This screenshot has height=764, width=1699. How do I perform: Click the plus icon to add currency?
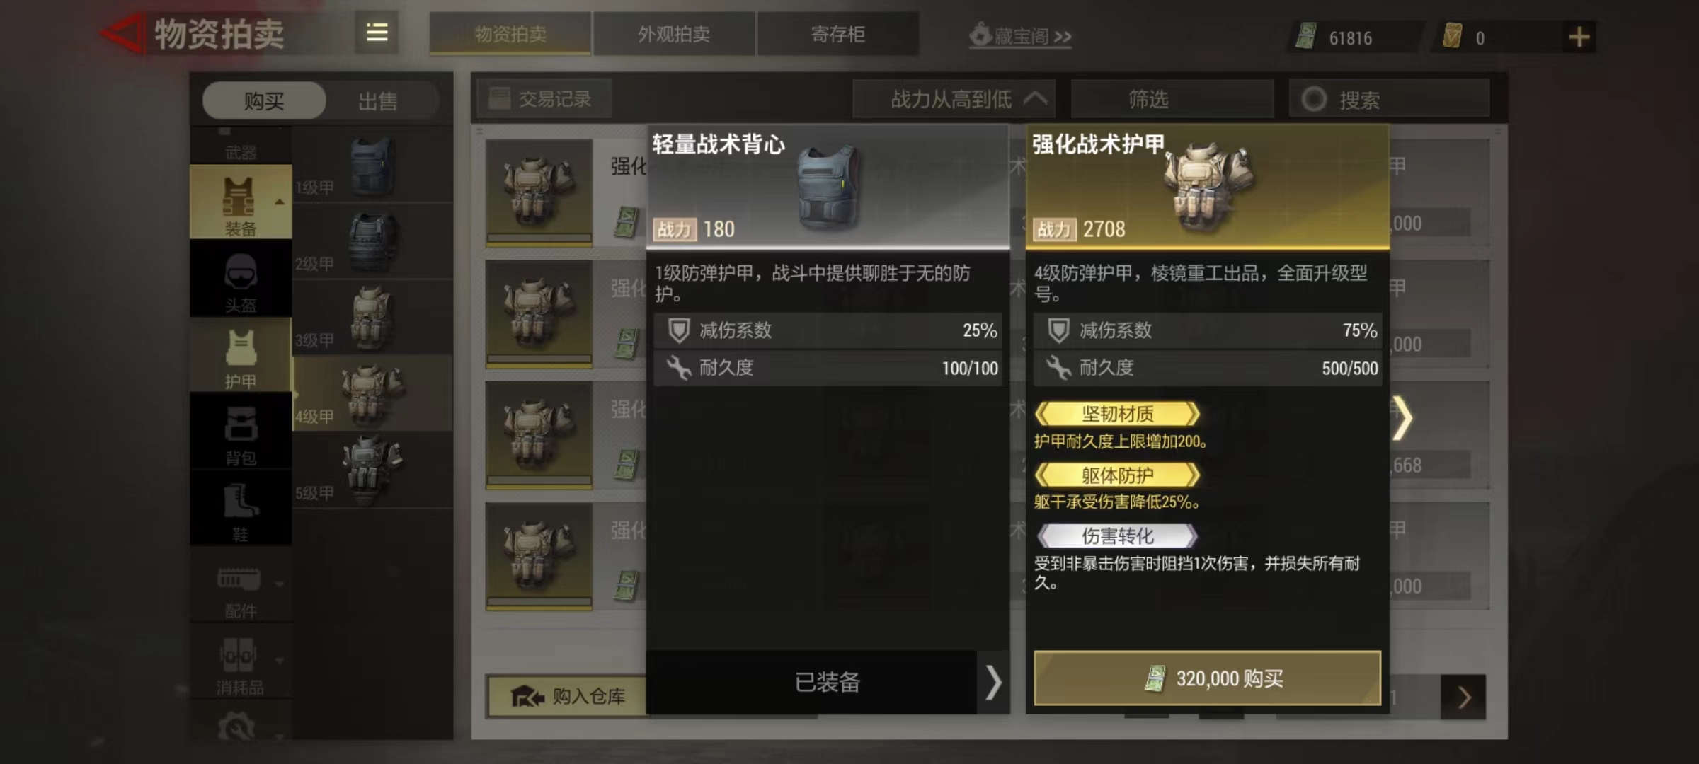[x=1579, y=37]
